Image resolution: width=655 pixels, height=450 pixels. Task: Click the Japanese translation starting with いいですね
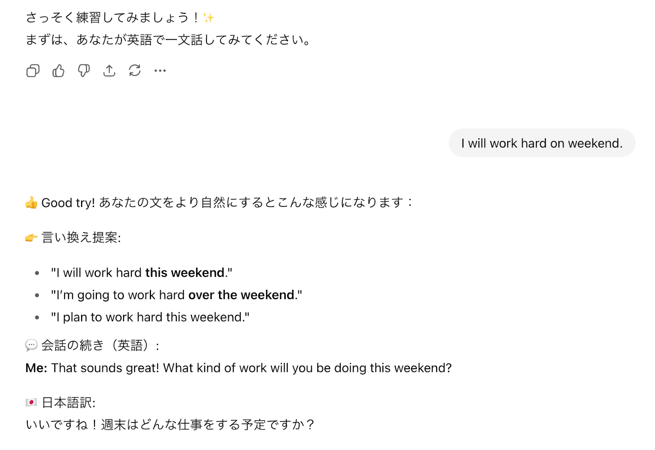click(170, 425)
